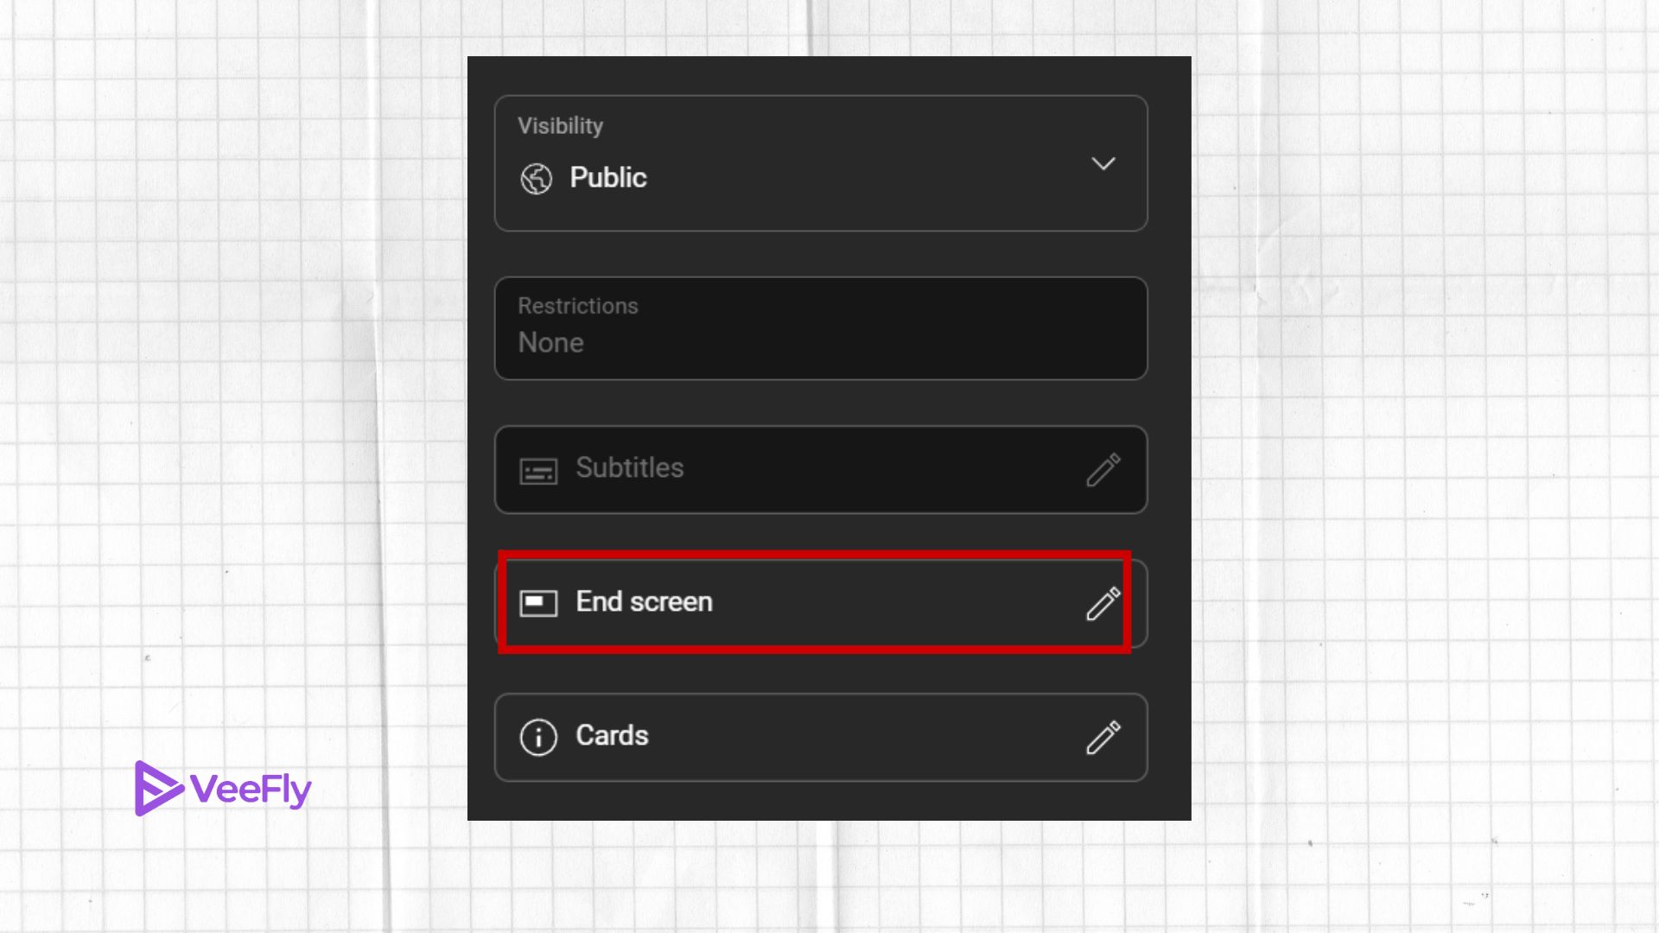Click the globe icon next to Public
1659x933 pixels.
[x=536, y=177]
